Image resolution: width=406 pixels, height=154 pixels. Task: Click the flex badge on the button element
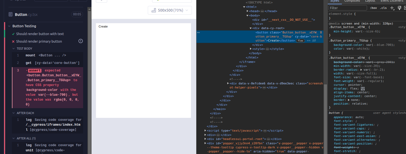[x=300, y=41]
